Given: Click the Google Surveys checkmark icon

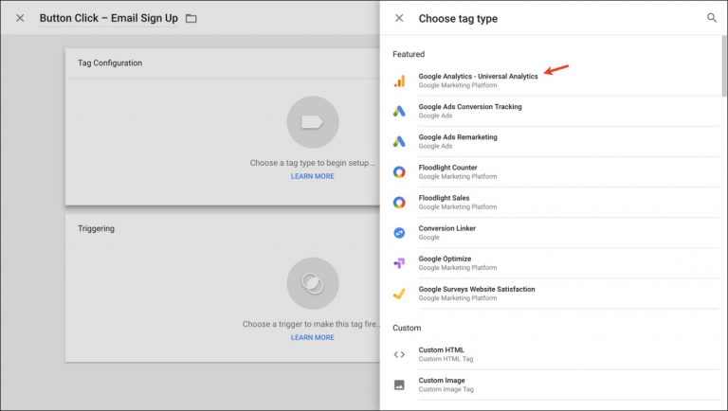Looking at the screenshot, I should [399, 293].
